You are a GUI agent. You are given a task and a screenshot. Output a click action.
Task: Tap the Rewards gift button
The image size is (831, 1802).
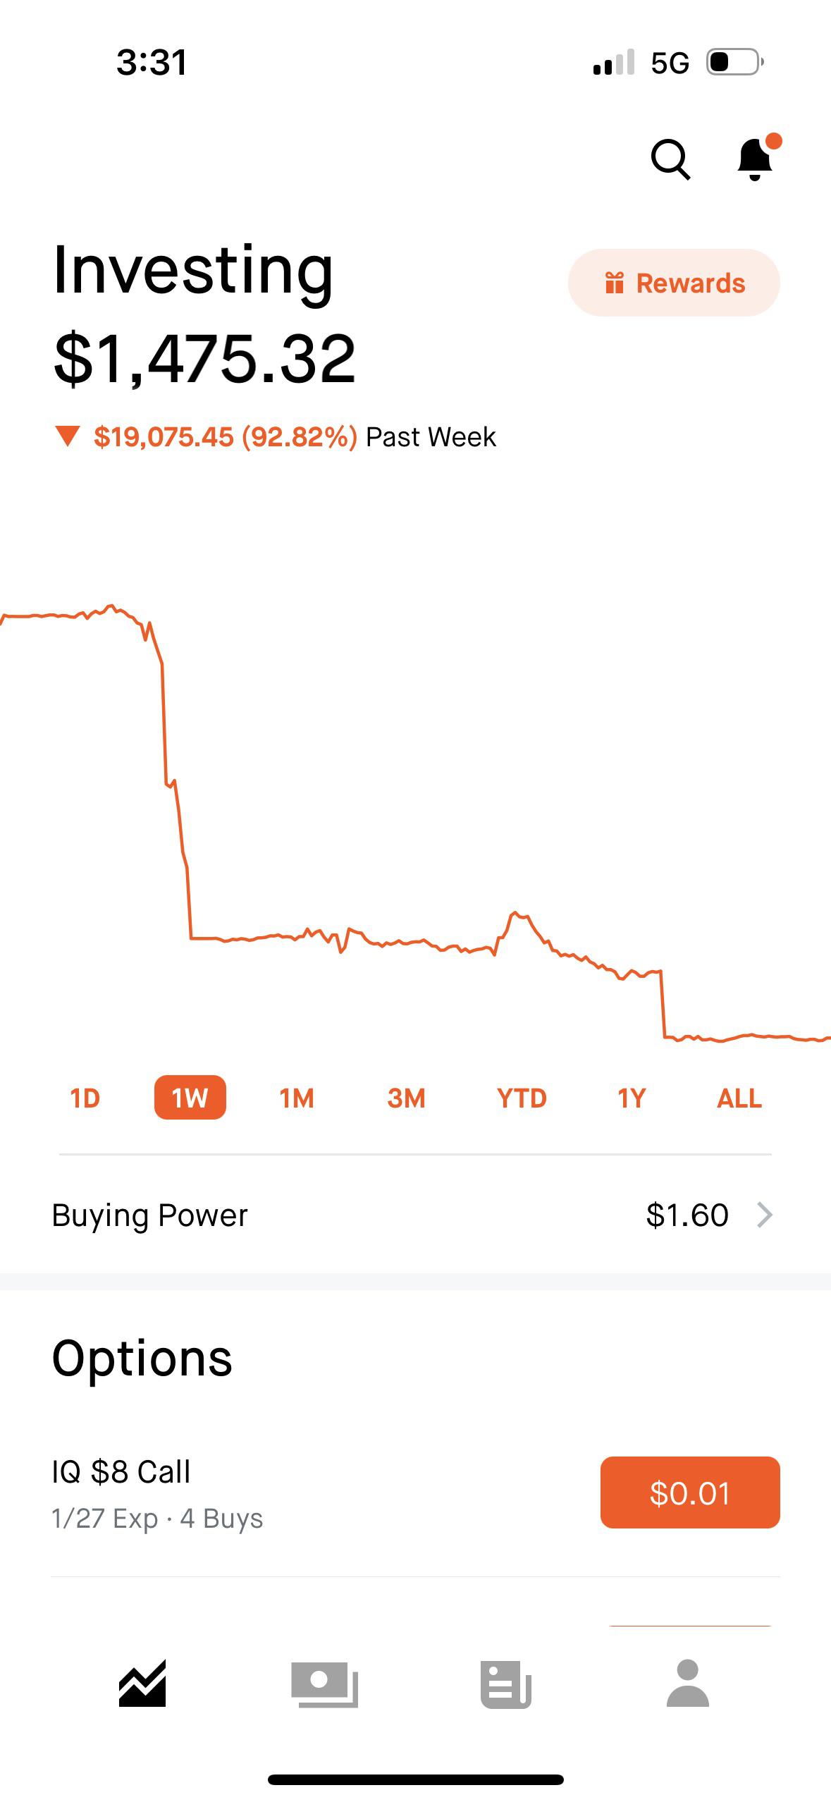[674, 283]
